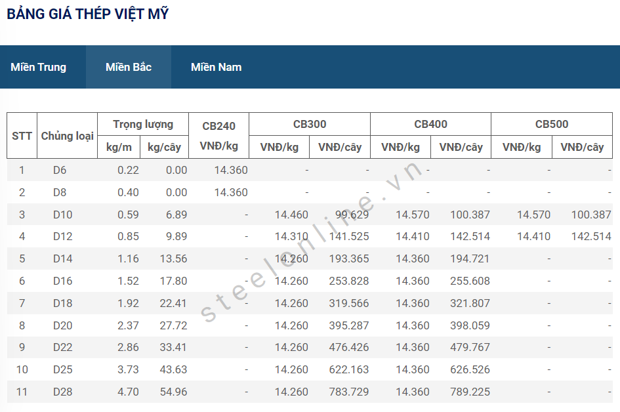The height and width of the screenshot is (412, 620).
Task: Click the page title BẢNG GIÁ THÉP VIỆT MỸ
Action: pyautogui.click(x=88, y=14)
